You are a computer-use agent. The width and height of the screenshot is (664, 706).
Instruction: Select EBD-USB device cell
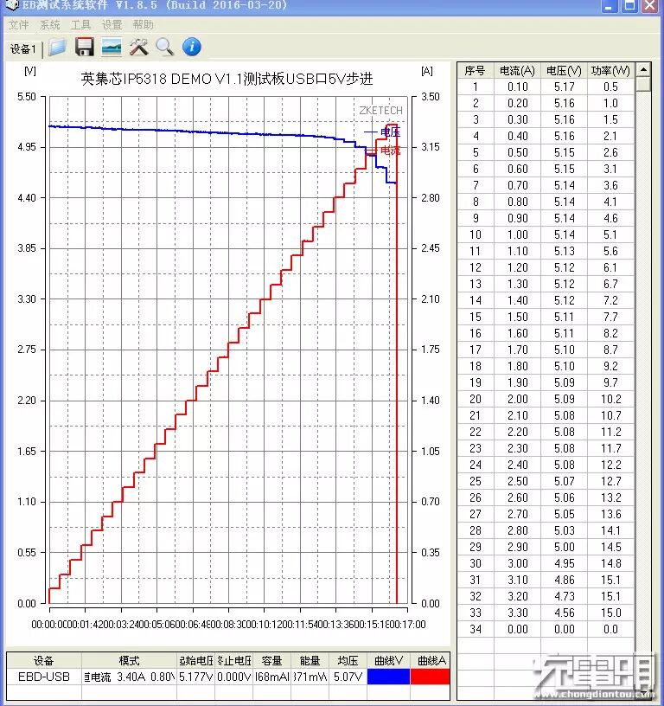[43, 677]
